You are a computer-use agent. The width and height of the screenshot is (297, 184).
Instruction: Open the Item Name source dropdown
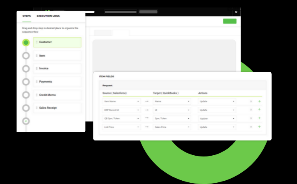point(121,101)
